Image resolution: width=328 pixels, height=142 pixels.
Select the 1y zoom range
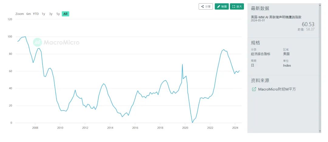point(43,14)
